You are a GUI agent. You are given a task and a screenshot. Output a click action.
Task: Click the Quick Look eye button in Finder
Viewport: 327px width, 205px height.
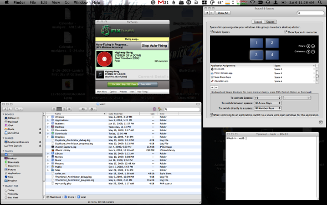click(x=83, y=109)
